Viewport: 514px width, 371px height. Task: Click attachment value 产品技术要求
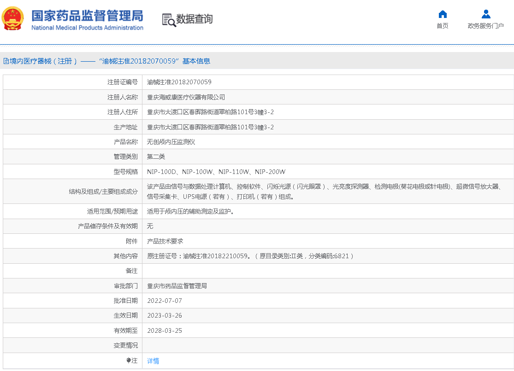pos(165,241)
